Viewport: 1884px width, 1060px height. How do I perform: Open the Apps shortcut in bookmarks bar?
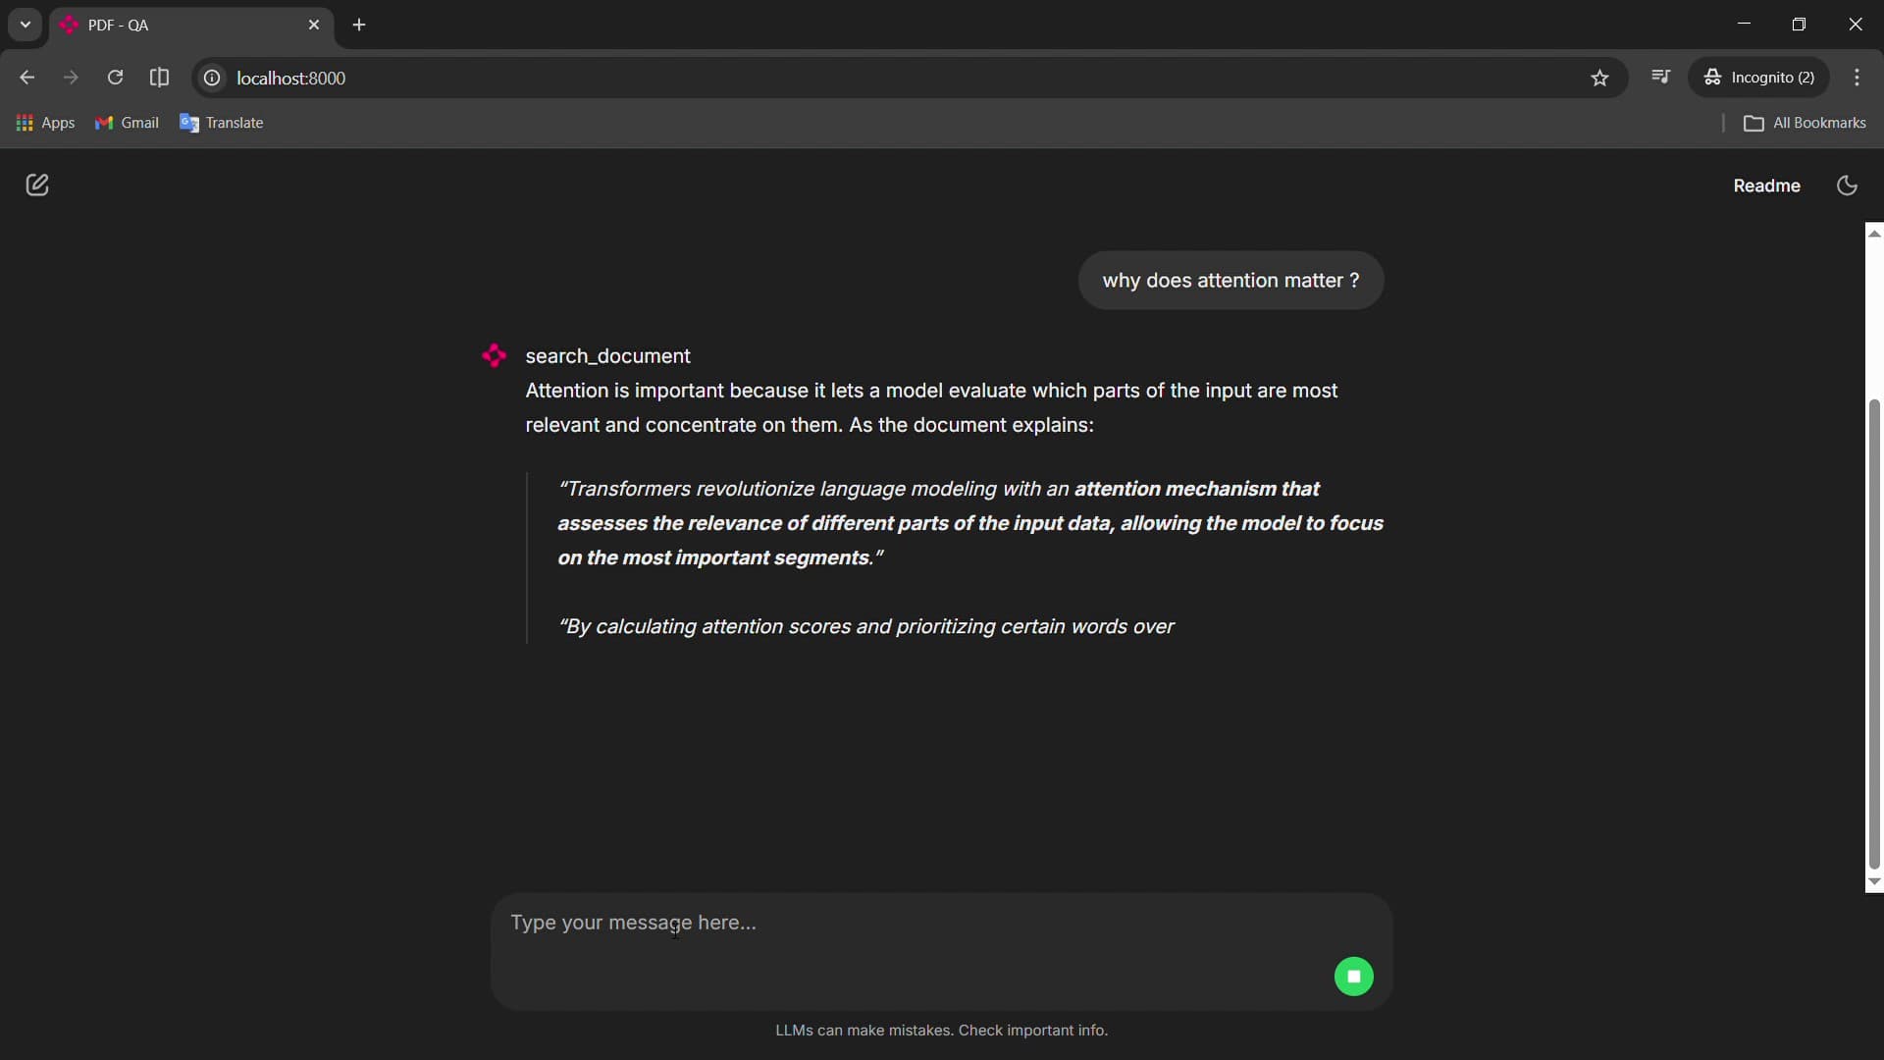tap(46, 123)
